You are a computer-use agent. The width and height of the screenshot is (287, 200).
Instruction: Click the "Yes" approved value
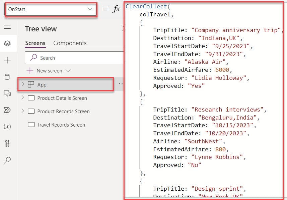(x=196, y=86)
